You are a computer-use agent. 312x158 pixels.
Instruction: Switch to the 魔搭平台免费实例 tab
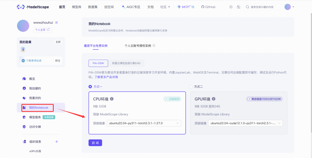(x=96, y=46)
